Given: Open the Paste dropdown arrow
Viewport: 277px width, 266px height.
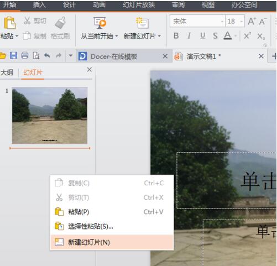Looking at the screenshot, I should point(17,36).
